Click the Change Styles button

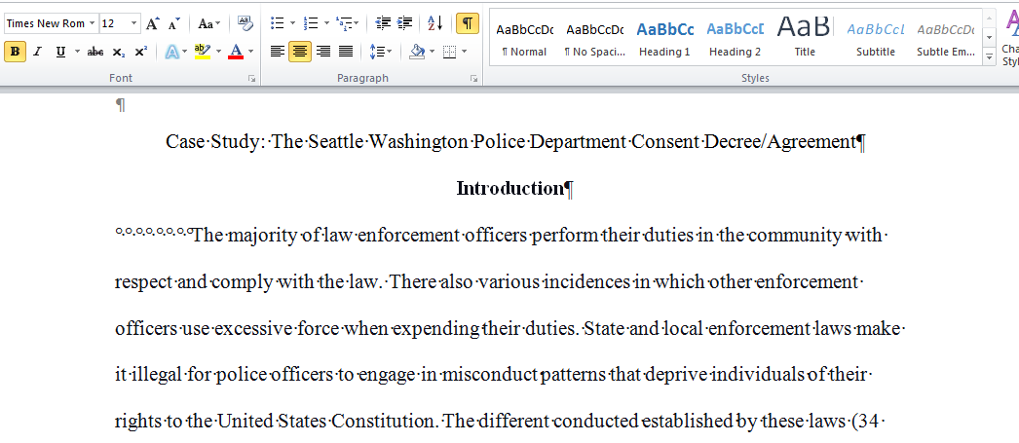1010,39
